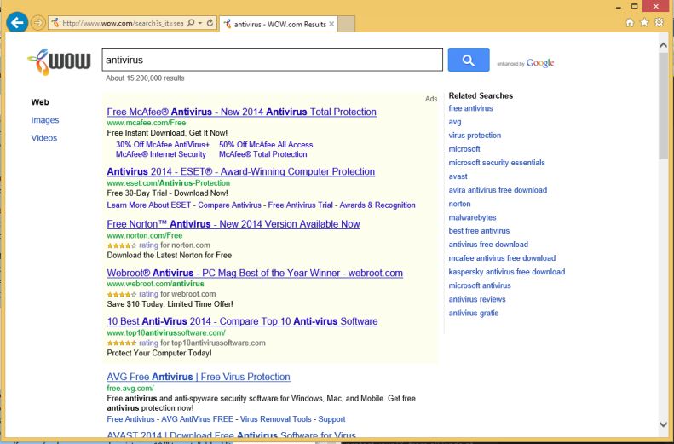This screenshot has width=674, height=444.
Task: Click the vertical scrollbar thumb
Action: pyautogui.click(x=663, y=106)
